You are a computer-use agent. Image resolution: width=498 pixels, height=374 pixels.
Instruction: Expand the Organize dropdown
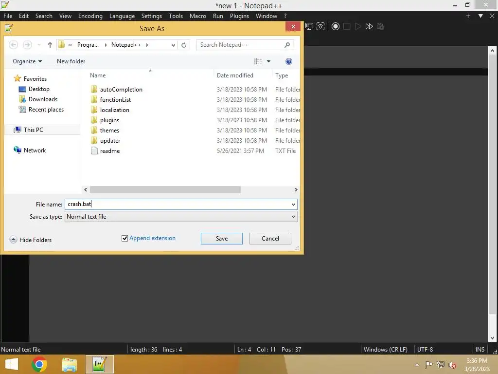pyautogui.click(x=27, y=61)
